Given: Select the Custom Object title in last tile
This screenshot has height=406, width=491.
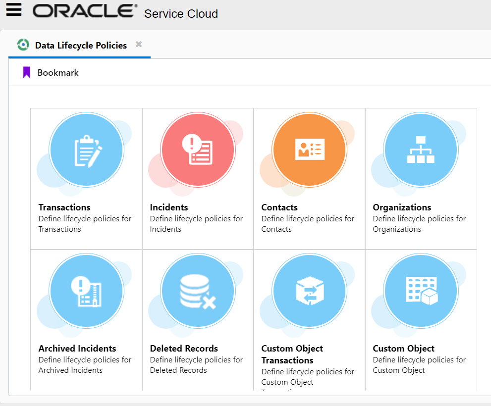Looking at the screenshot, I should (404, 349).
